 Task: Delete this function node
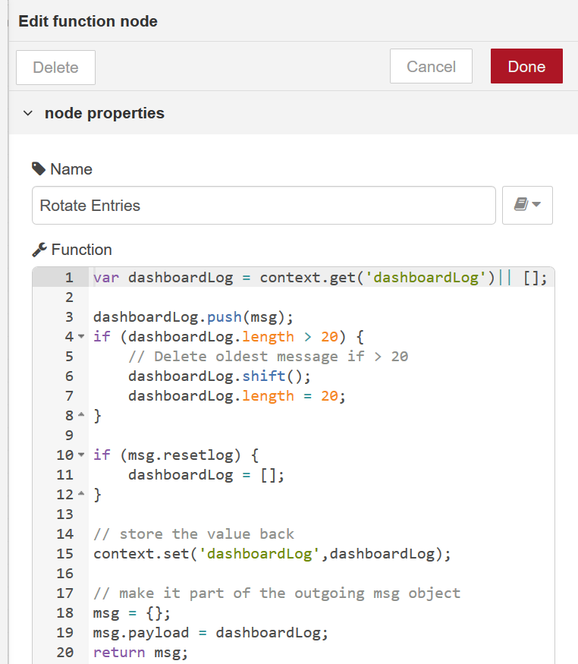(55, 68)
